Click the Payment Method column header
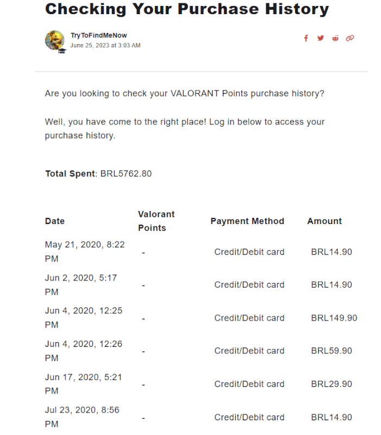Screen dimensions: 381x435 click(x=247, y=221)
